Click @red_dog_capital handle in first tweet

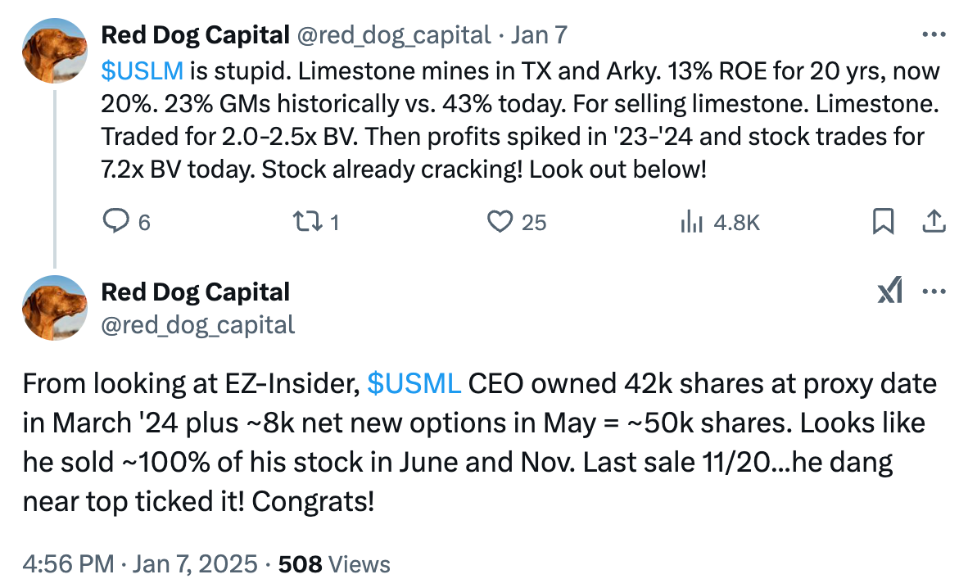tap(394, 36)
